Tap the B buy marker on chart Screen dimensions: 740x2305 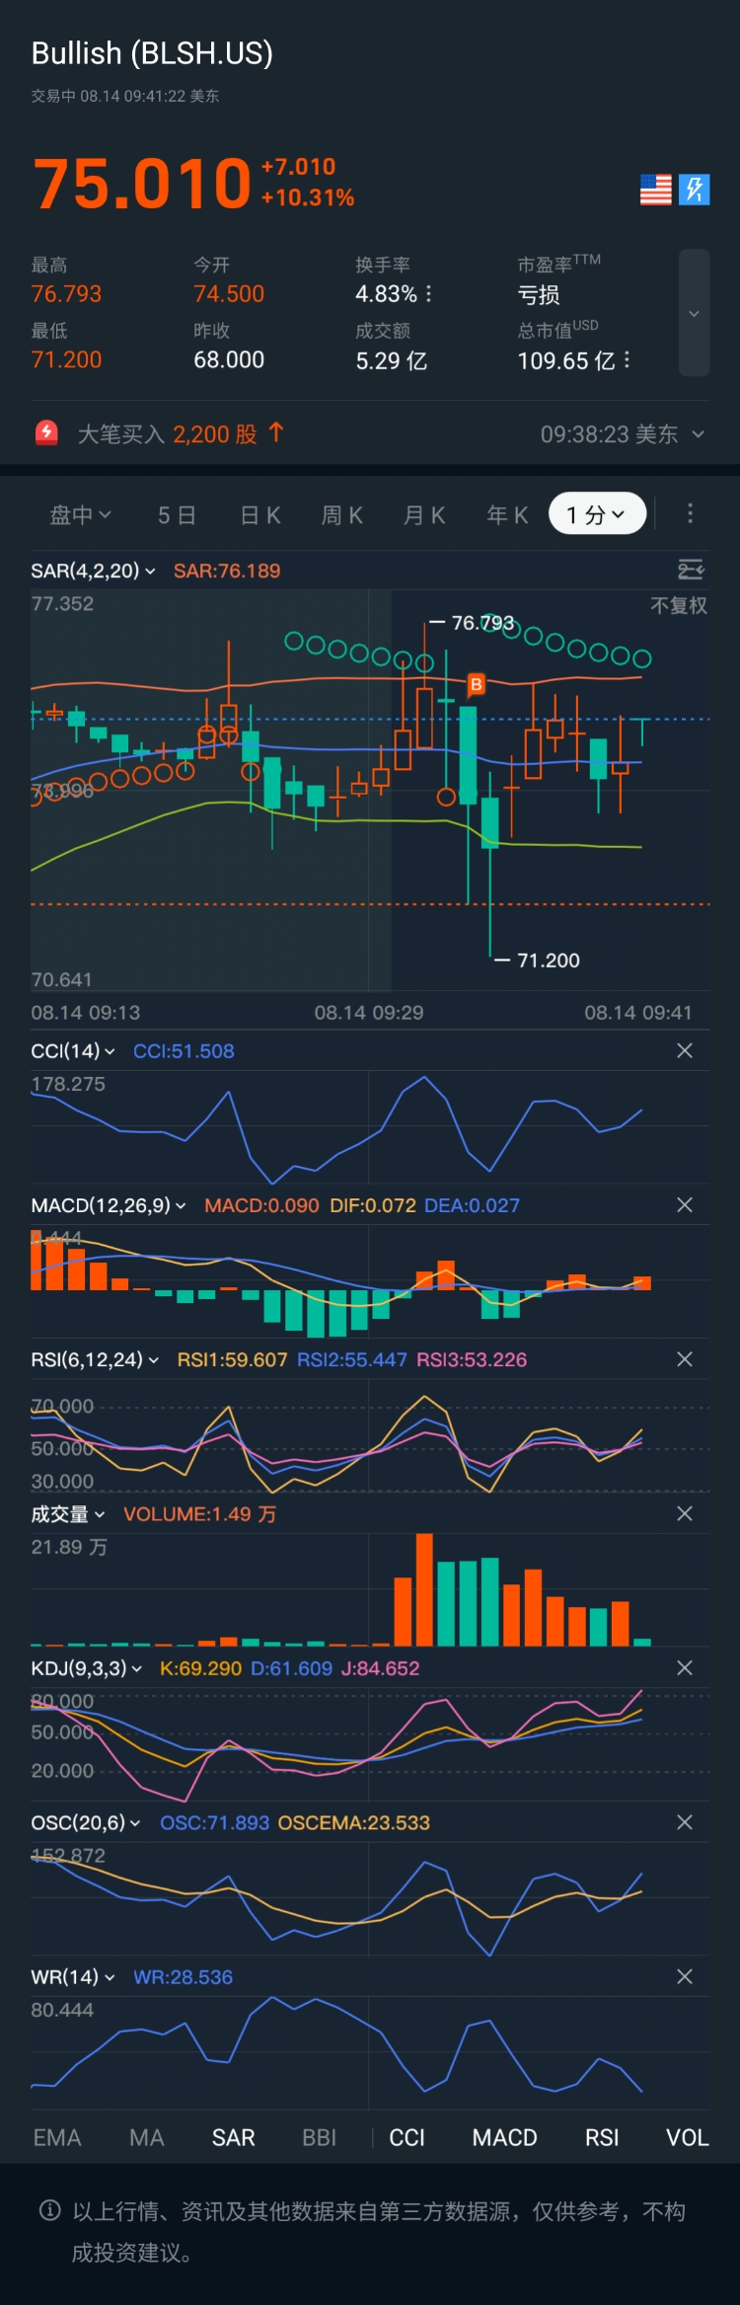[477, 684]
